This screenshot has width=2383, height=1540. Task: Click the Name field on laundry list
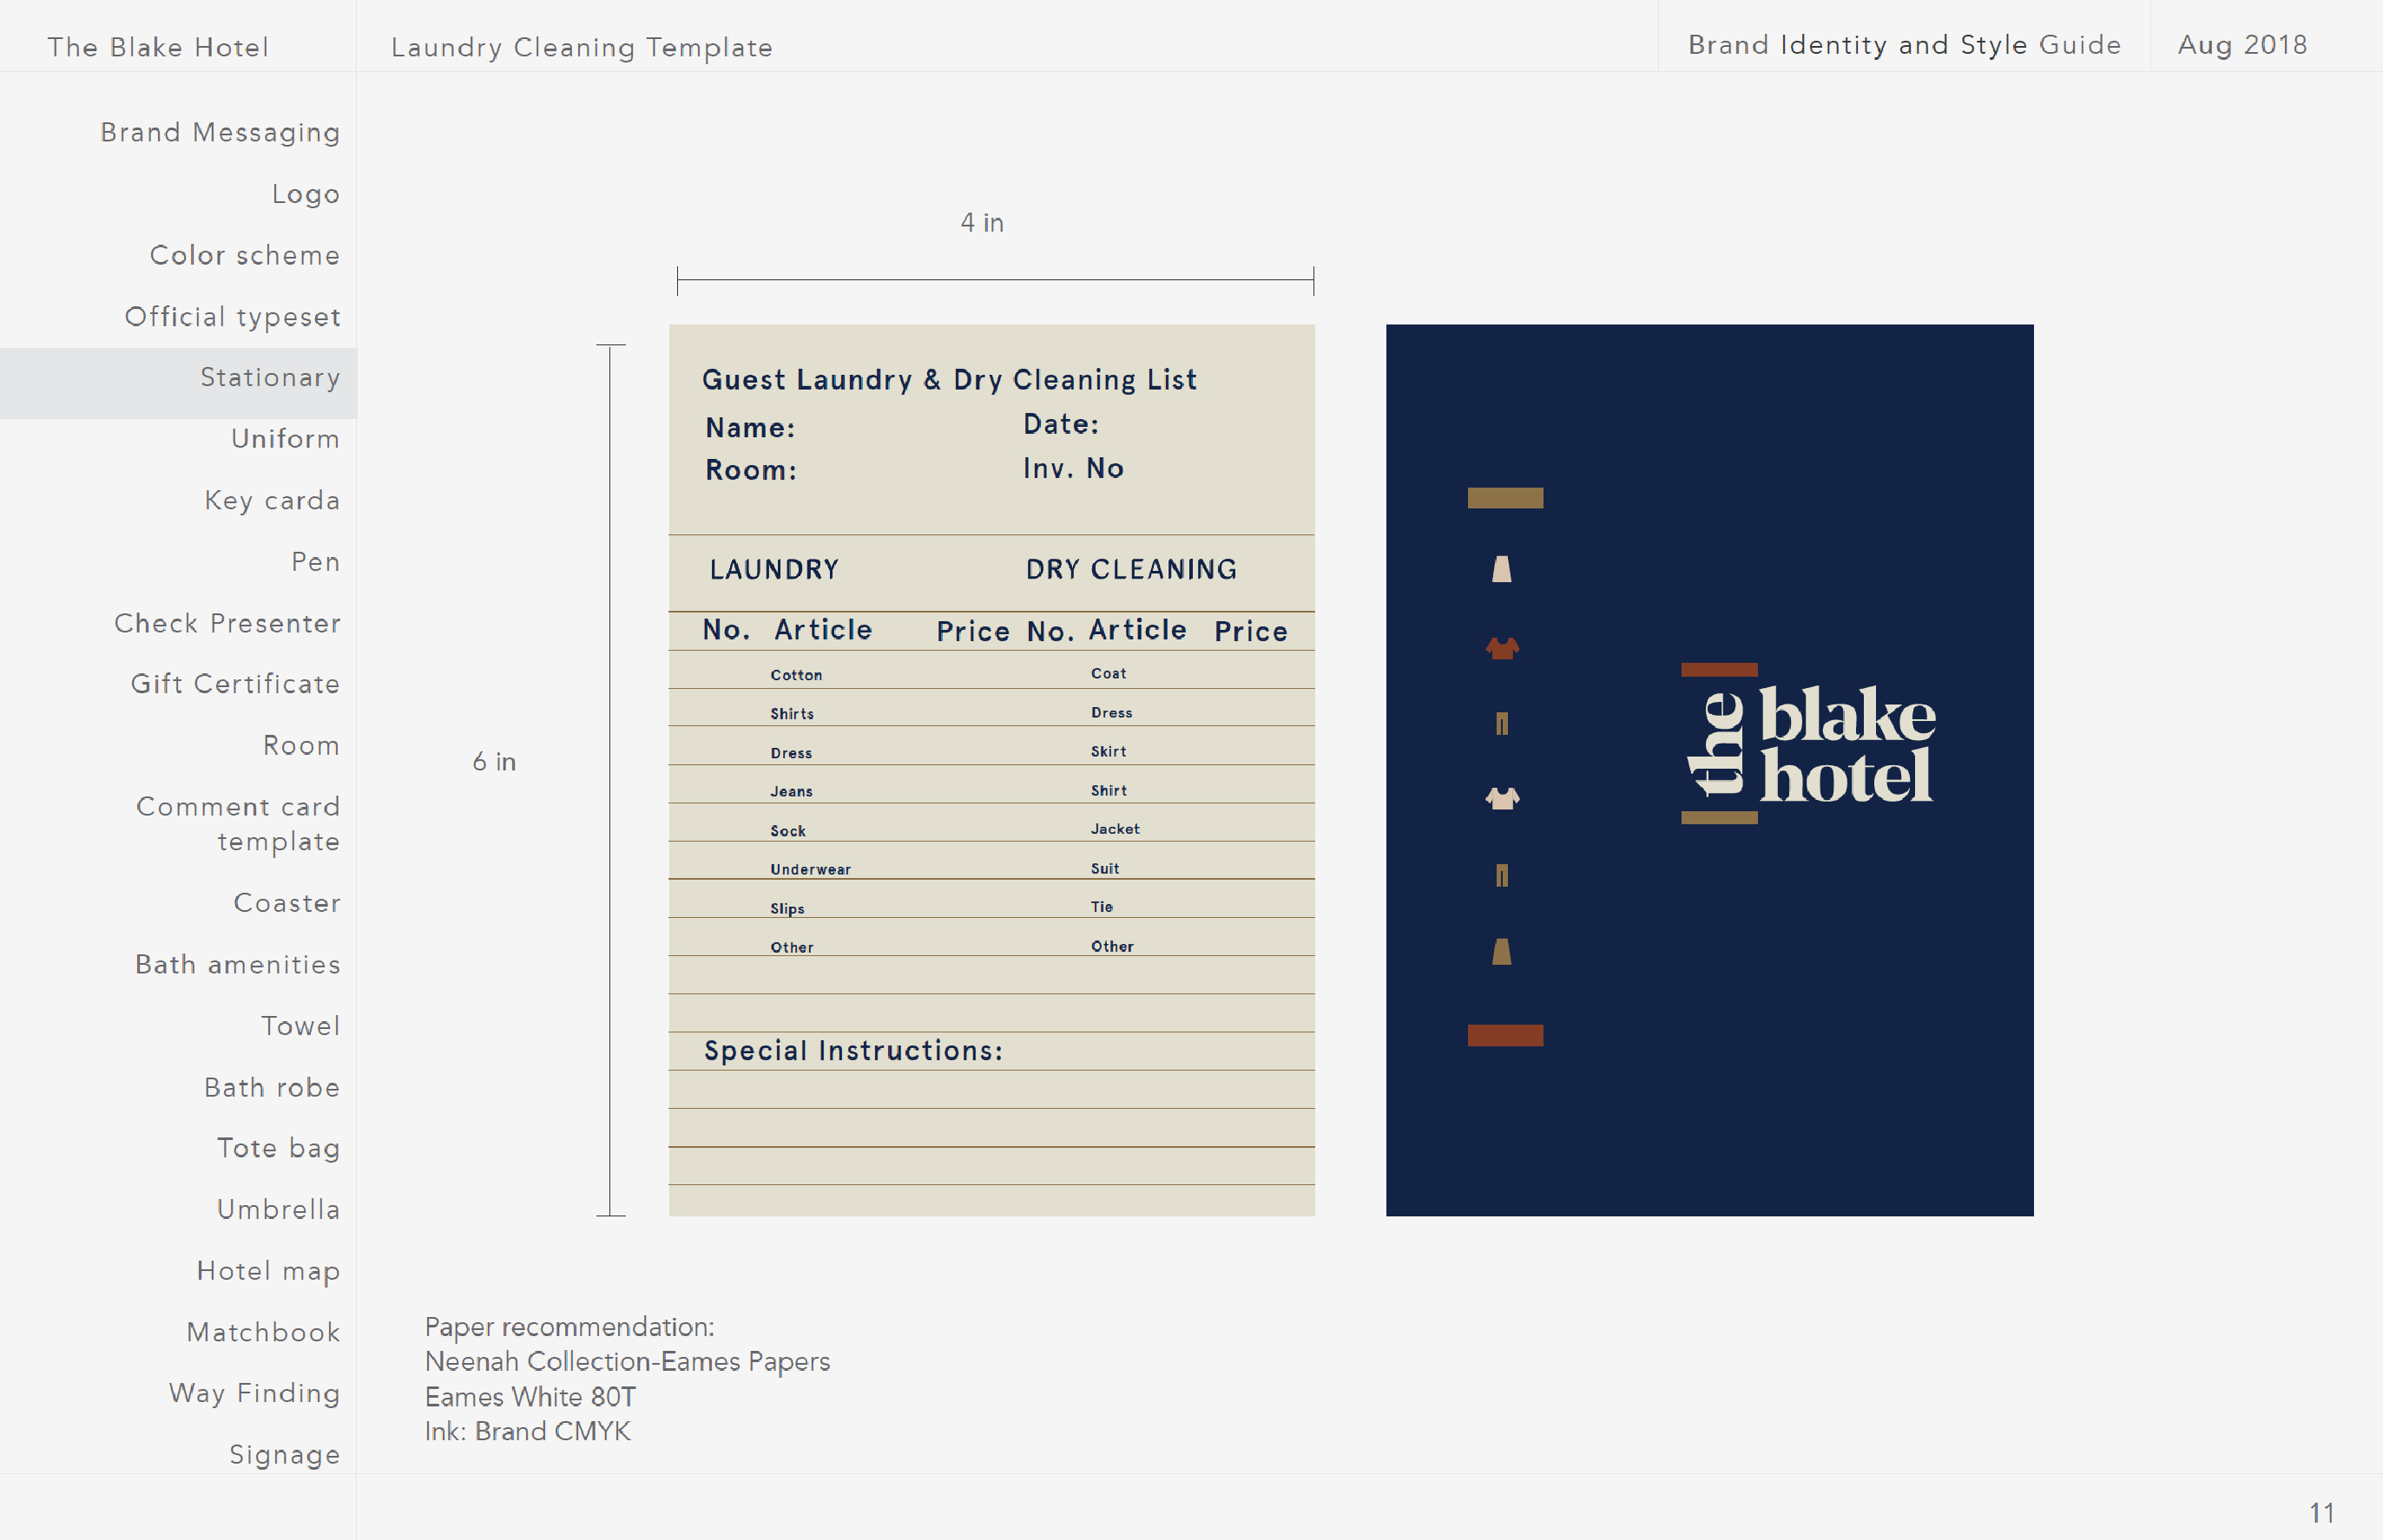click(749, 428)
